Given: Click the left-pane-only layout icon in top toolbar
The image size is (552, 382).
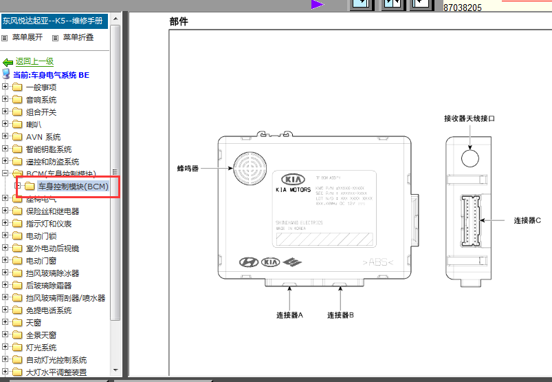Looking at the screenshot, I should (361, 4).
